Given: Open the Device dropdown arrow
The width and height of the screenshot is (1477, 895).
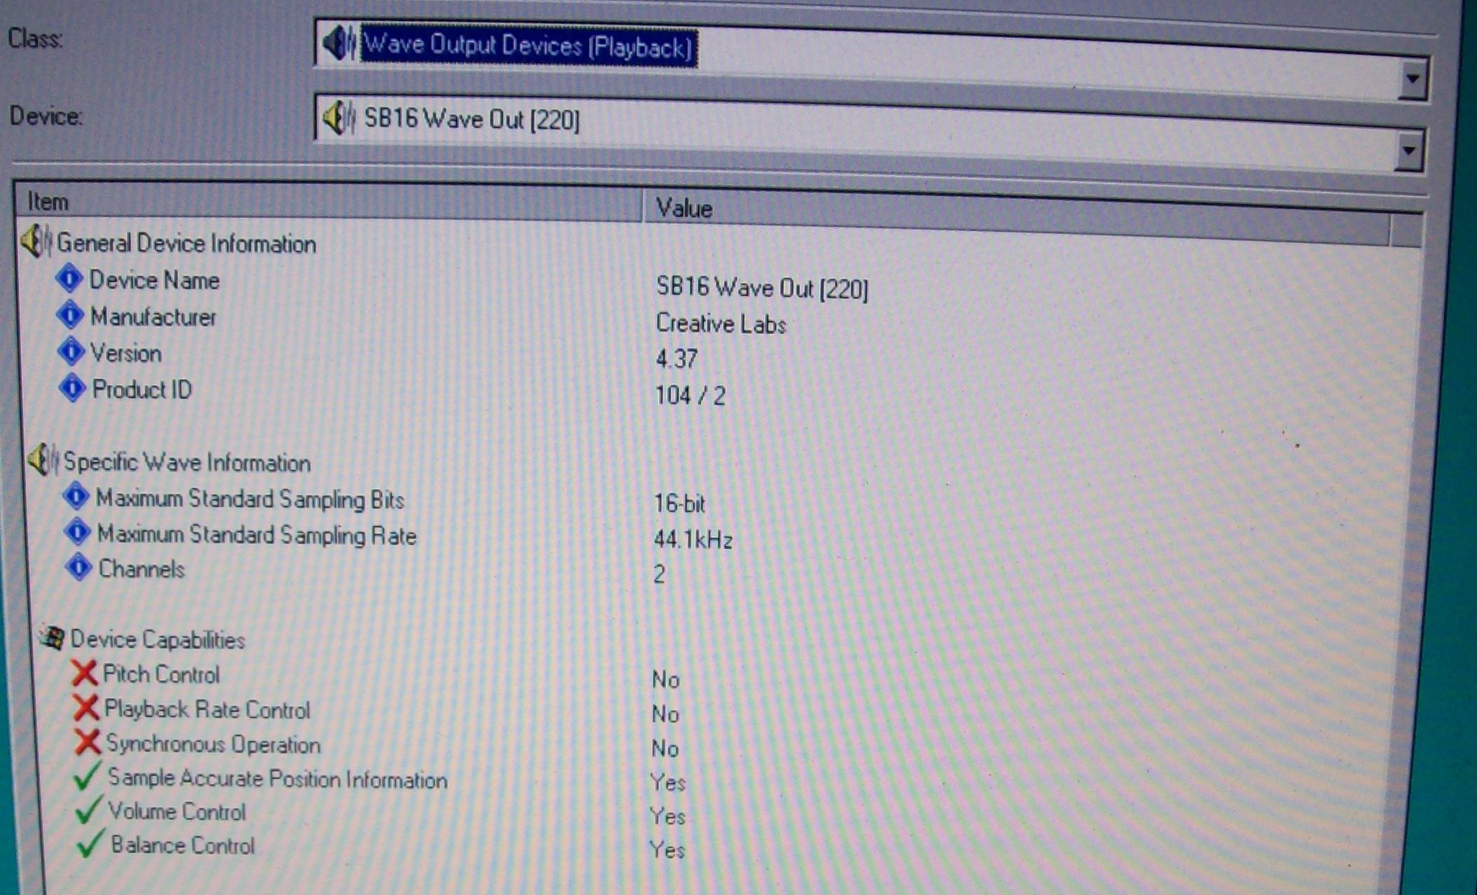Looking at the screenshot, I should pos(1408,151).
